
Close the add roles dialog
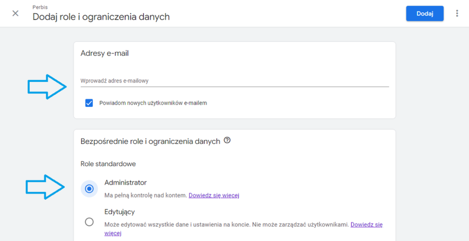[16, 13]
